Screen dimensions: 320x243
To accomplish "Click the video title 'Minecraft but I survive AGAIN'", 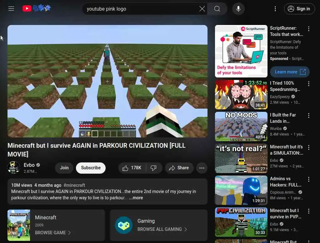I will coord(97,150).
